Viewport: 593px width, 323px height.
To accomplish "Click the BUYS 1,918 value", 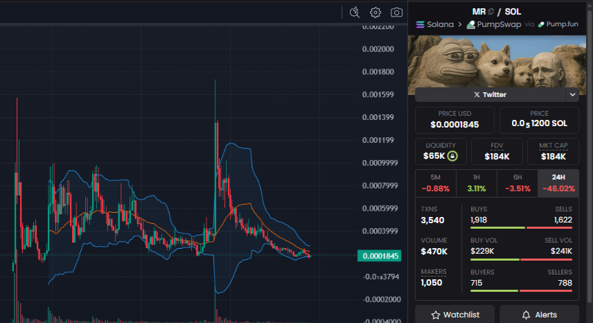I will coord(479,220).
